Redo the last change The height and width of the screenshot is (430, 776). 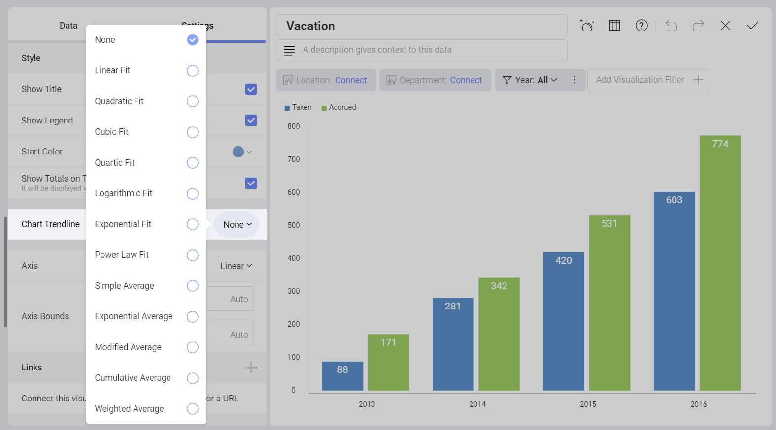pos(698,26)
